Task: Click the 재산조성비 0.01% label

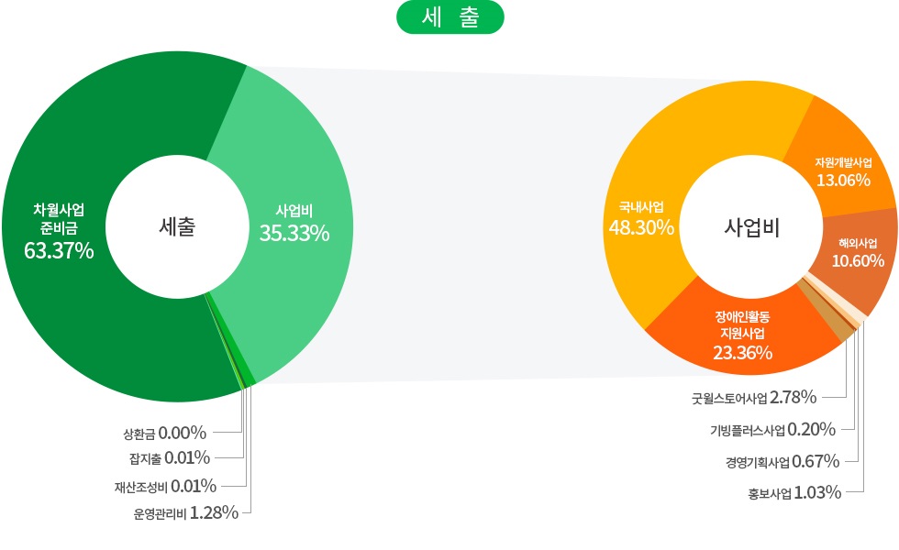Action: pos(159,485)
